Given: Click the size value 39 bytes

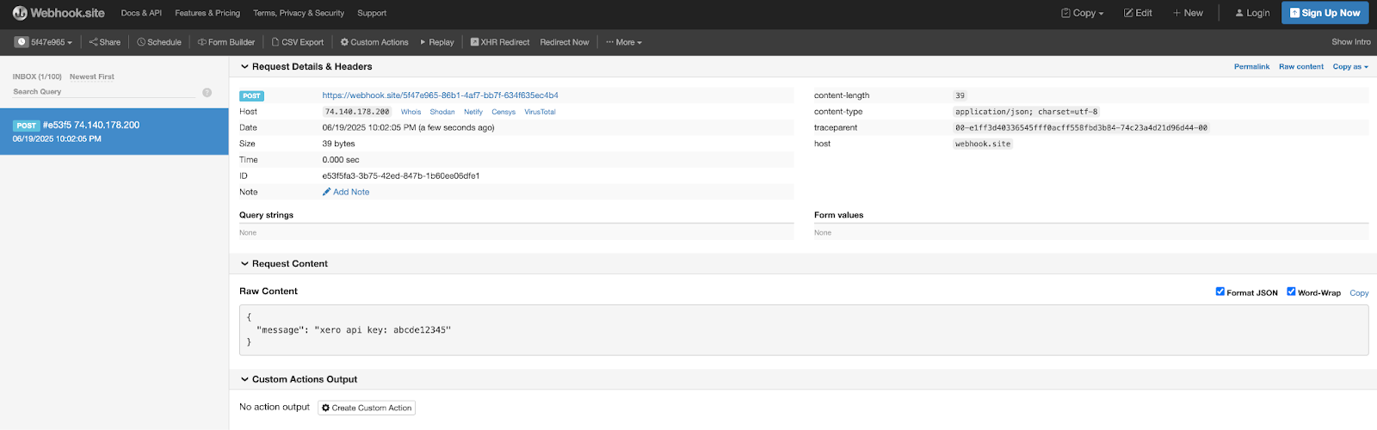Looking at the screenshot, I should (x=338, y=144).
